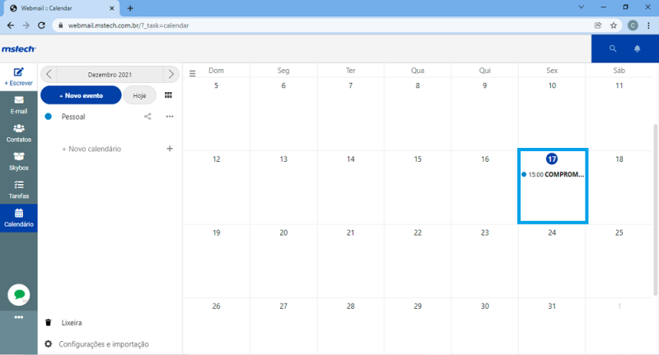Go to Contatos in sidebar
Screen dimensions: 659x355
(18, 132)
